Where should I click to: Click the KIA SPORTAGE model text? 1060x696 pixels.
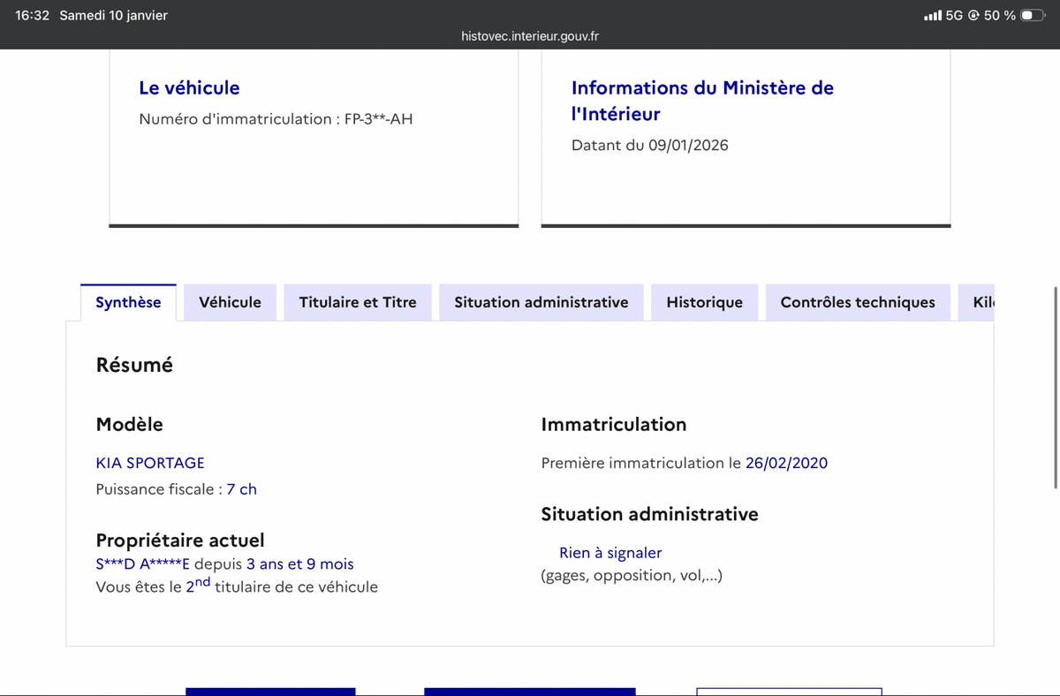point(150,463)
